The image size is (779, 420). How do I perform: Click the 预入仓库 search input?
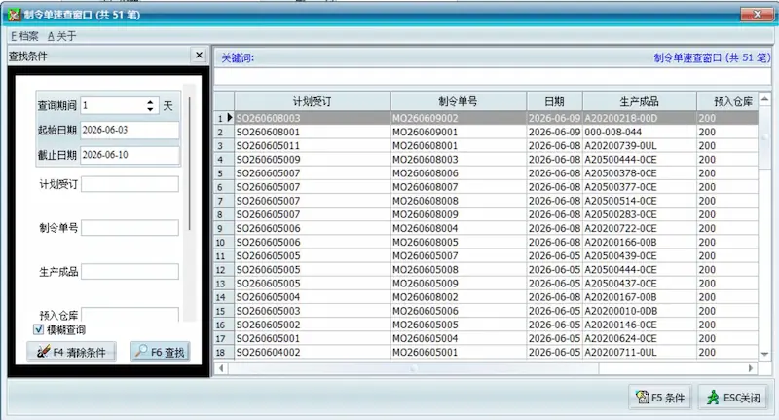click(130, 315)
